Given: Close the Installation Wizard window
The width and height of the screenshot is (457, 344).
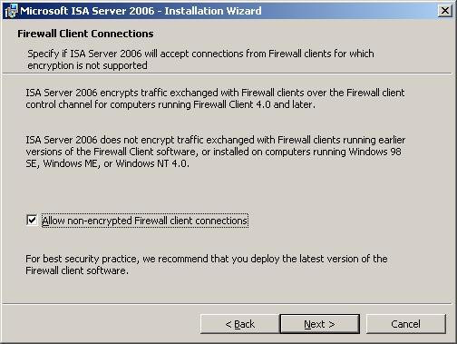Looking at the screenshot, I should point(444,11).
